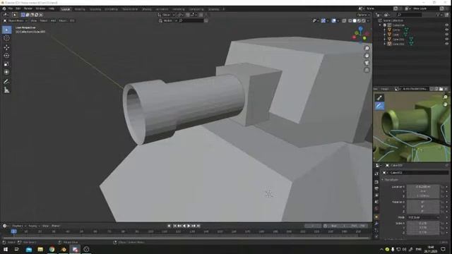Open Windows Start menu
Screen dimensions: 452x254
coord(5,249)
